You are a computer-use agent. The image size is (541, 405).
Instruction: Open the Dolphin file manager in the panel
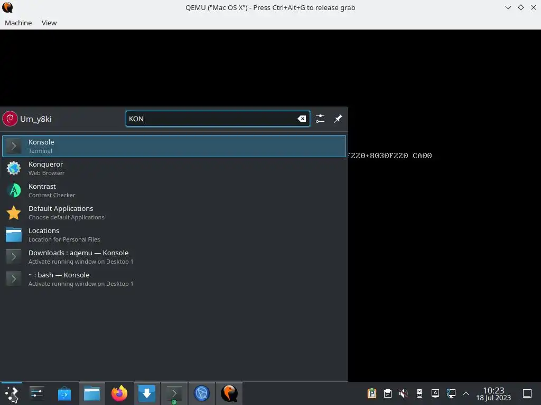point(92,393)
